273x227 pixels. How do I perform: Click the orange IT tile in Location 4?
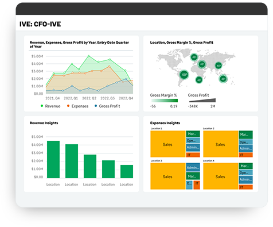[246, 187]
